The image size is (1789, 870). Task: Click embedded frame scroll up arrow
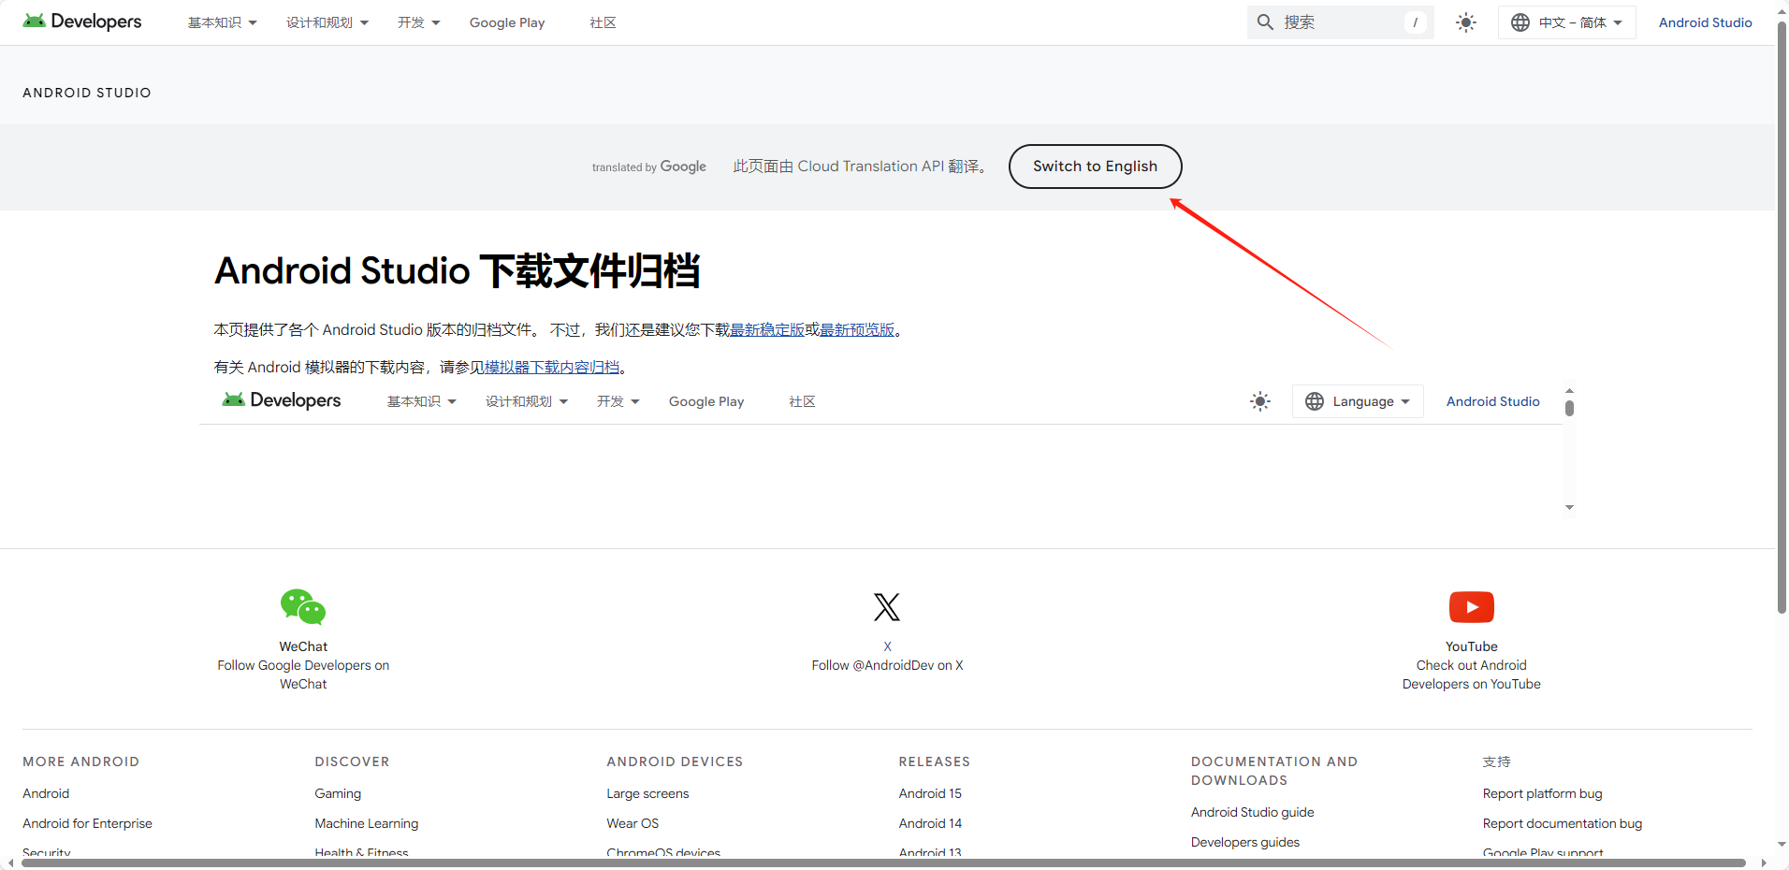1569,390
